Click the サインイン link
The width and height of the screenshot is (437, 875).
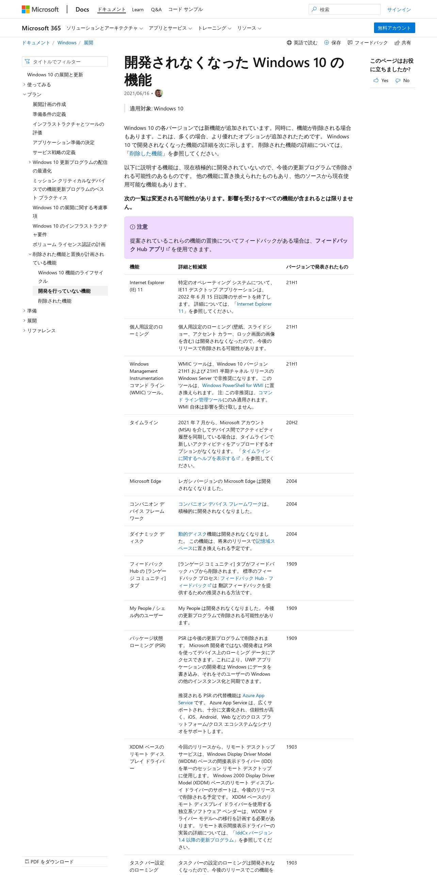click(399, 10)
